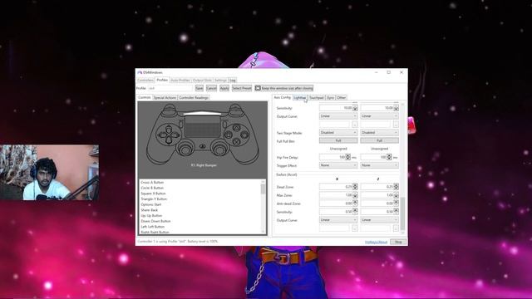
Task: Open the Gyro tab
Action: pyautogui.click(x=331, y=98)
